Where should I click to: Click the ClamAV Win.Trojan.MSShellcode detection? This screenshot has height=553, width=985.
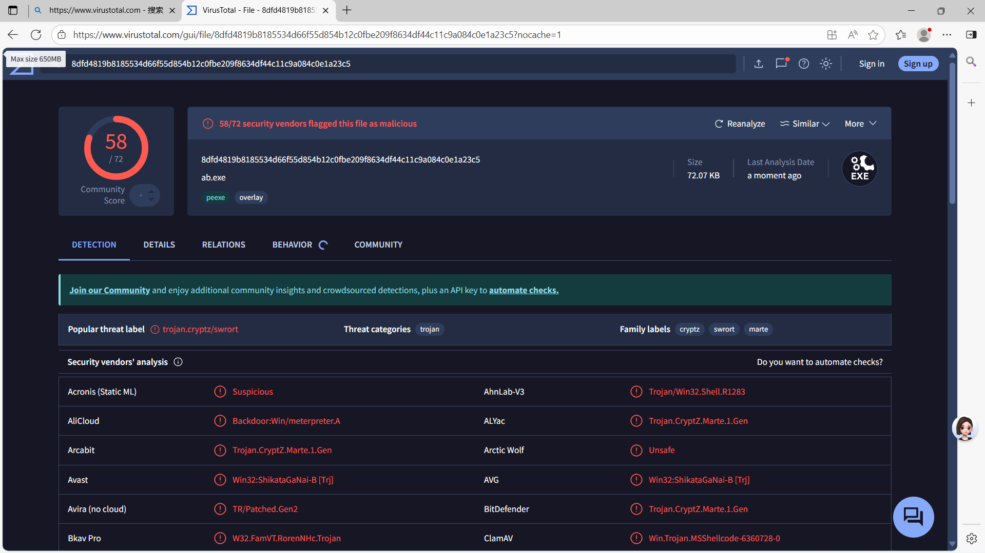click(714, 538)
